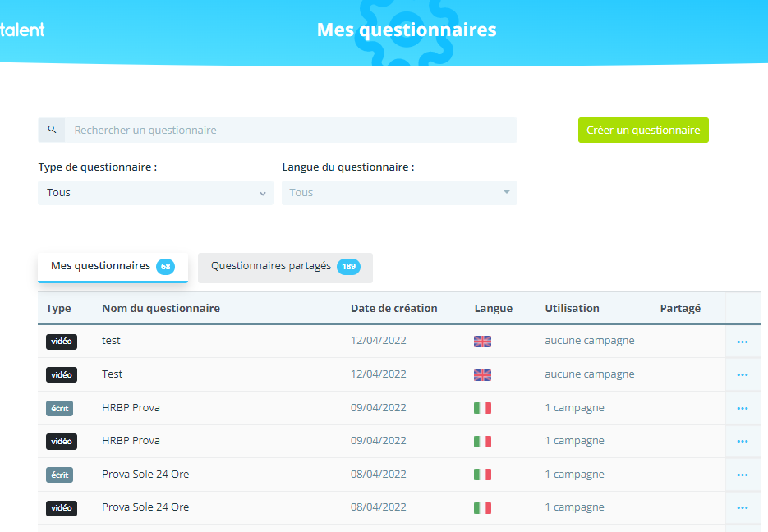Open actions menu for écrit Prova Sole 24 Ore
The image size is (768, 532).
[743, 475]
